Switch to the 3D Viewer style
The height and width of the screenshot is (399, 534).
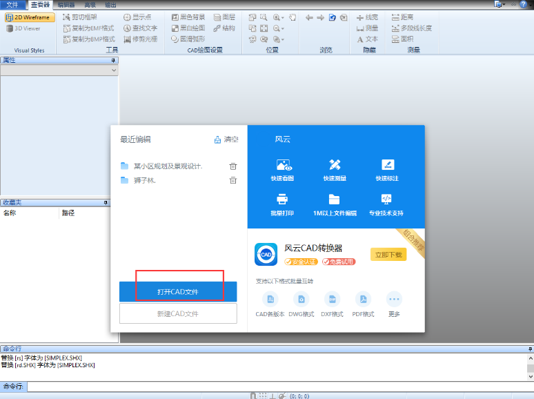click(23, 28)
